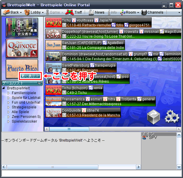Expand the Alle Spiele tree node

click(8, 112)
